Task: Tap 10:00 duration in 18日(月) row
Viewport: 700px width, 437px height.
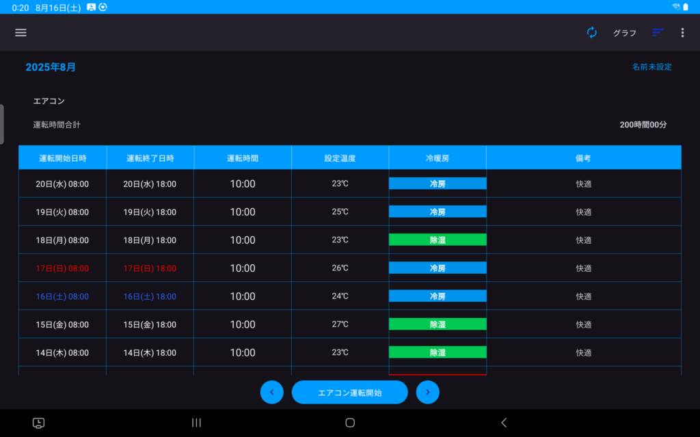Action: click(243, 240)
